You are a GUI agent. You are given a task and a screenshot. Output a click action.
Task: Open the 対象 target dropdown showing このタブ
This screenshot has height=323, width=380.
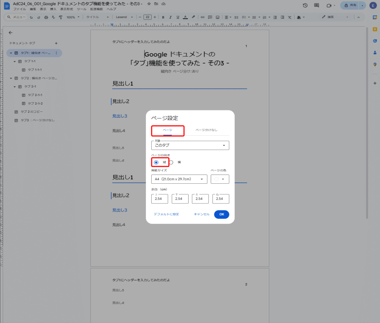point(190,145)
